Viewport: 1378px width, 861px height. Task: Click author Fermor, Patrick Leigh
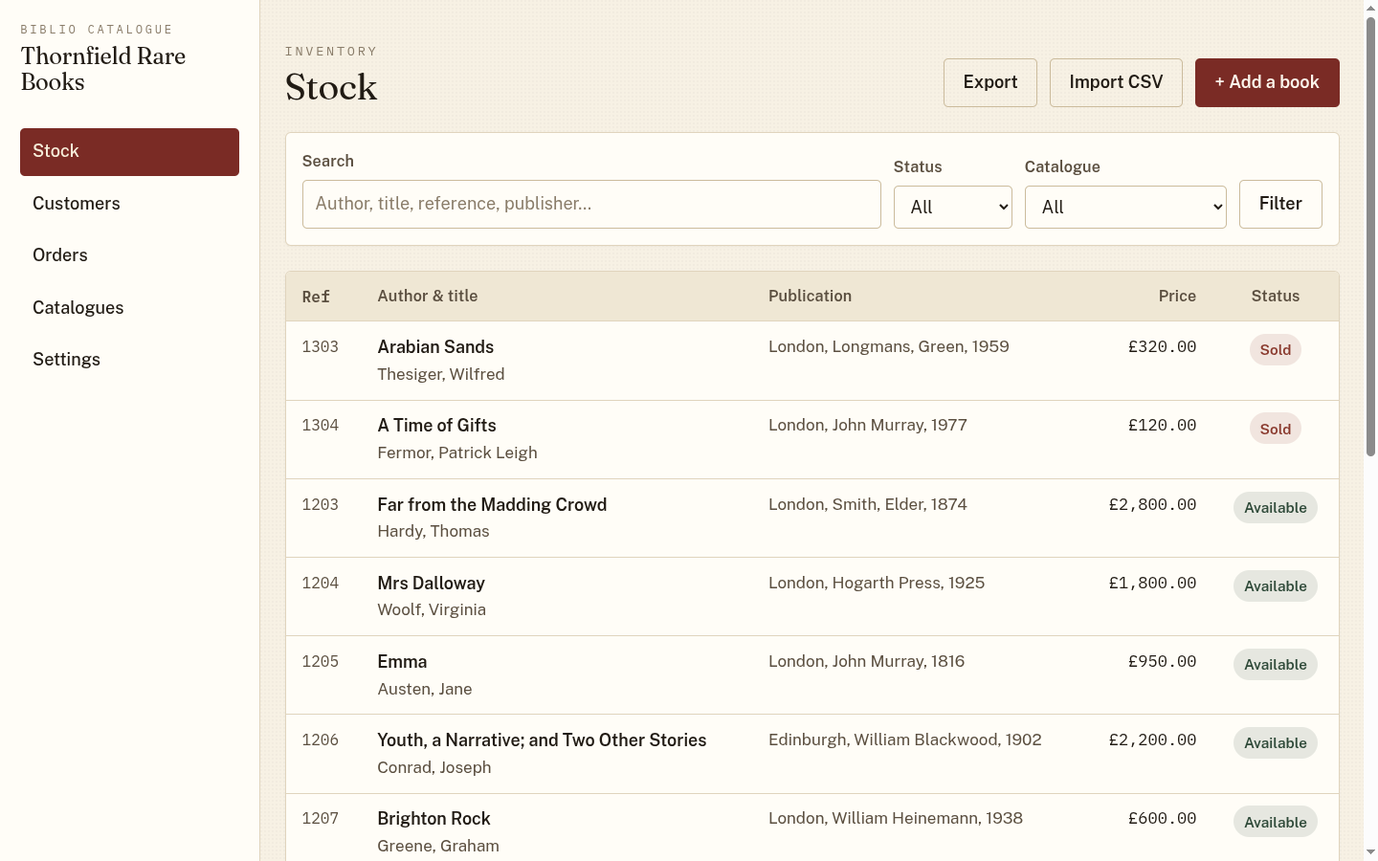[457, 453]
